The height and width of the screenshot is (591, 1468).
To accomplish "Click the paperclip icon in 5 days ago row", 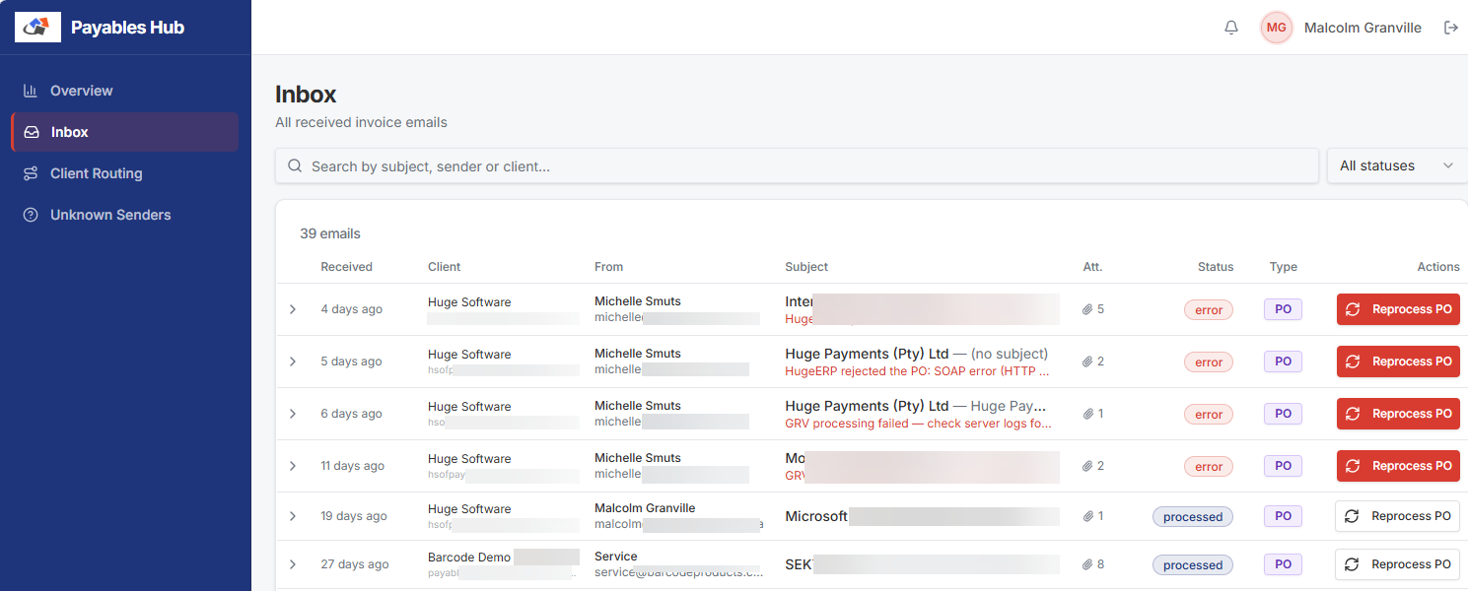I will coord(1087,361).
